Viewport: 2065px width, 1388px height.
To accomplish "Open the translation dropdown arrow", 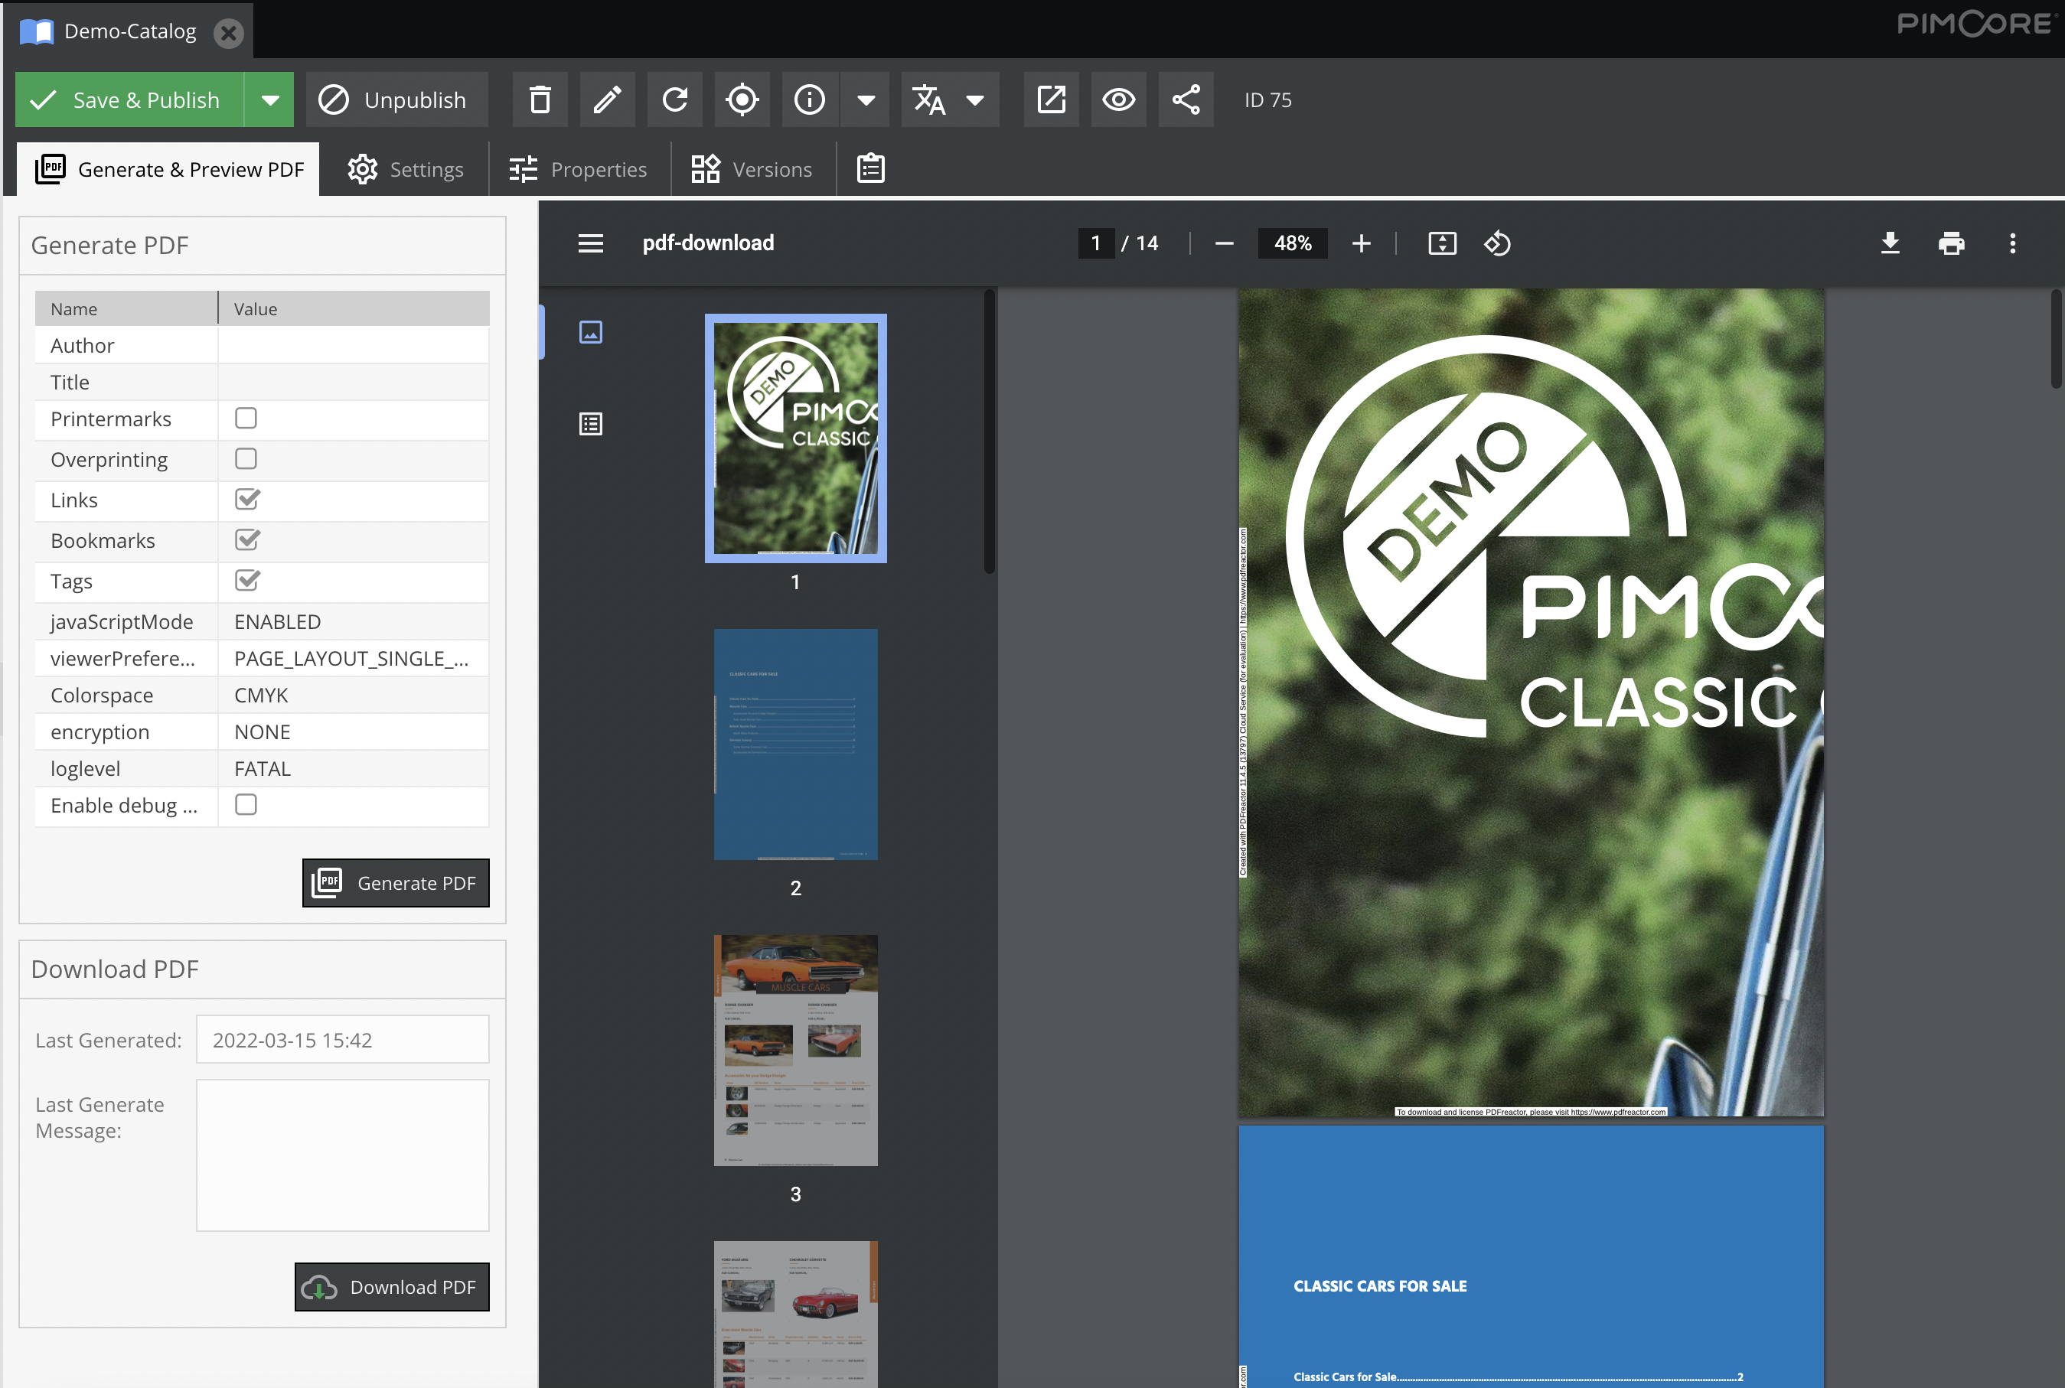I will click(x=975, y=100).
